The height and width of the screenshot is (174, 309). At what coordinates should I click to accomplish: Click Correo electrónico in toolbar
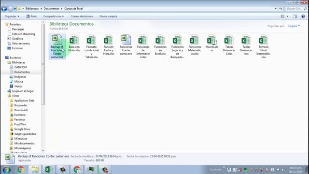pos(82,16)
